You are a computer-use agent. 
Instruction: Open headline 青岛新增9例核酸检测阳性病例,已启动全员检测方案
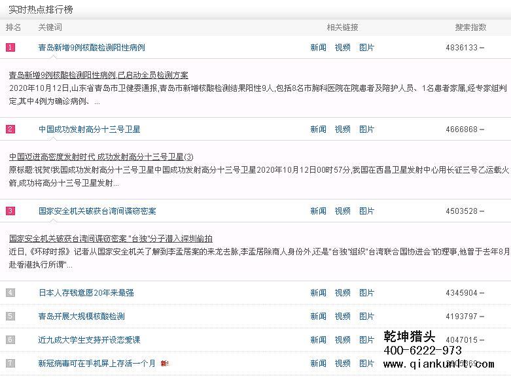[x=98, y=75]
